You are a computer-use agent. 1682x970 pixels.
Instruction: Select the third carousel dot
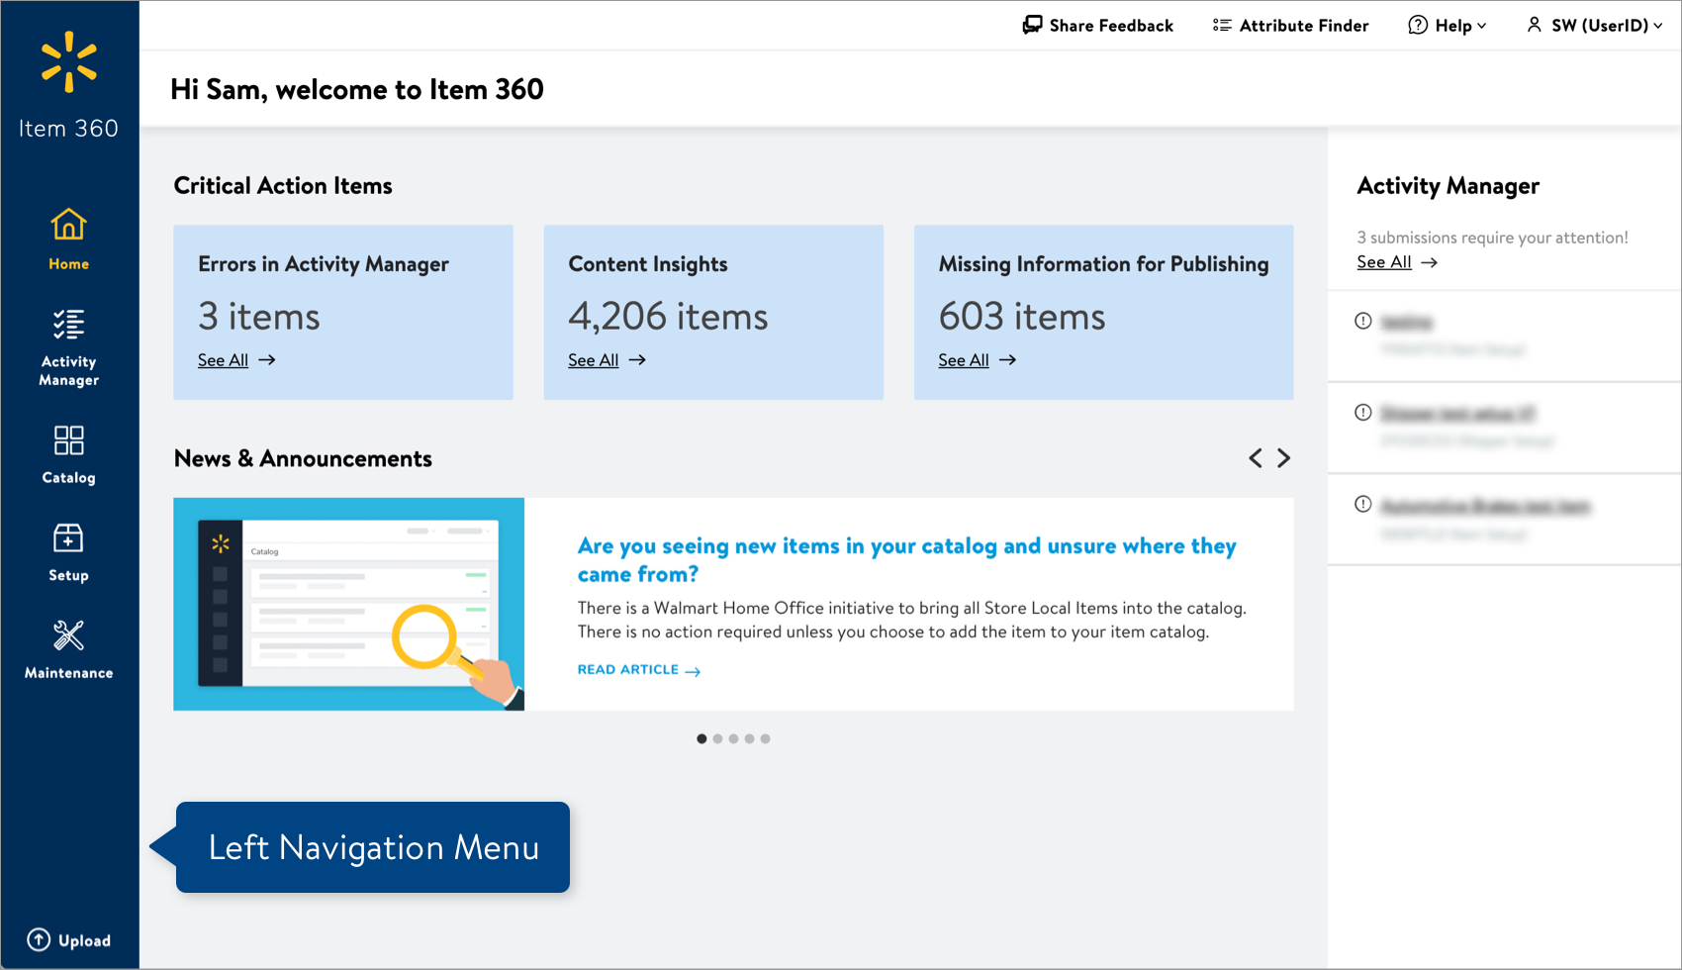pyautogui.click(x=733, y=738)
